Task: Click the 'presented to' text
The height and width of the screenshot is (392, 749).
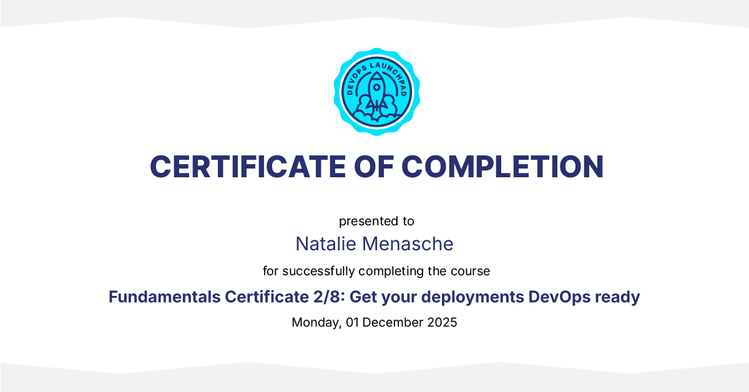Action: pos(376,221)
